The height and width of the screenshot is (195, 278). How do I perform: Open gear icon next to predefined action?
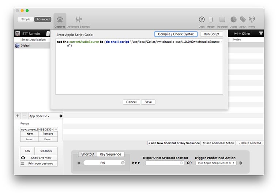(241, 163)
